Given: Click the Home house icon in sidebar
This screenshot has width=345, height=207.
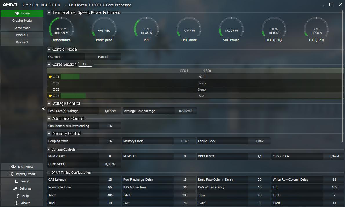Looking at the screenshot, I should [x=17, y=13].
